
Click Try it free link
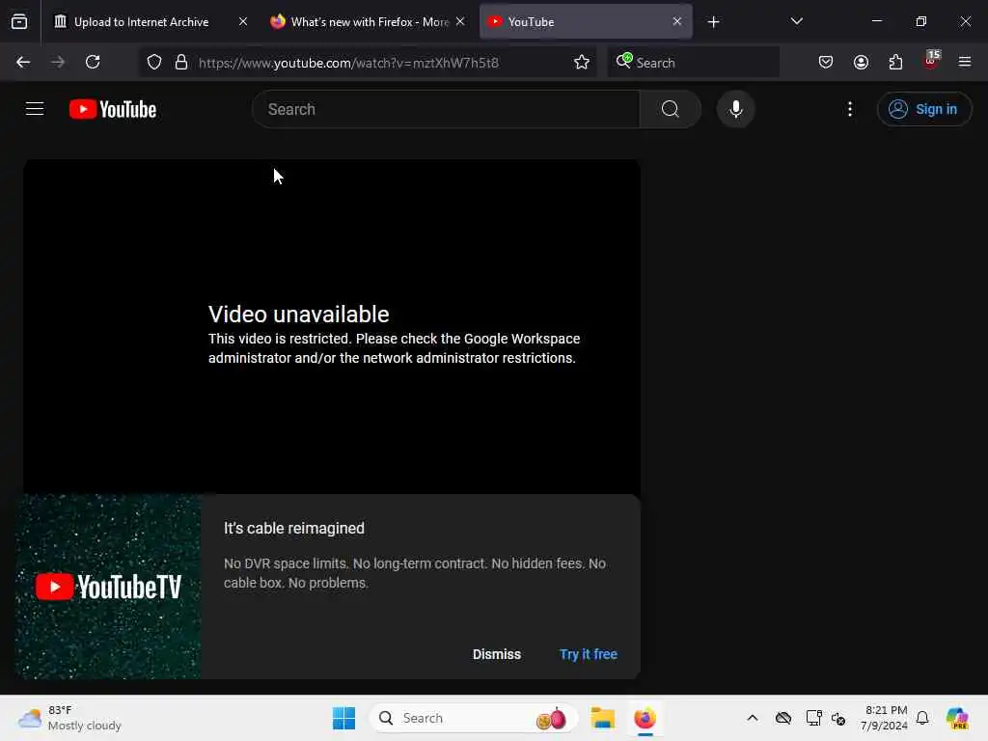(x=588, y=654)
